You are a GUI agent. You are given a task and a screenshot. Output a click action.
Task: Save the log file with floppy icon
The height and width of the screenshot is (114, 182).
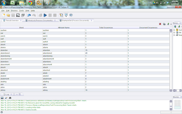(2, 98)
